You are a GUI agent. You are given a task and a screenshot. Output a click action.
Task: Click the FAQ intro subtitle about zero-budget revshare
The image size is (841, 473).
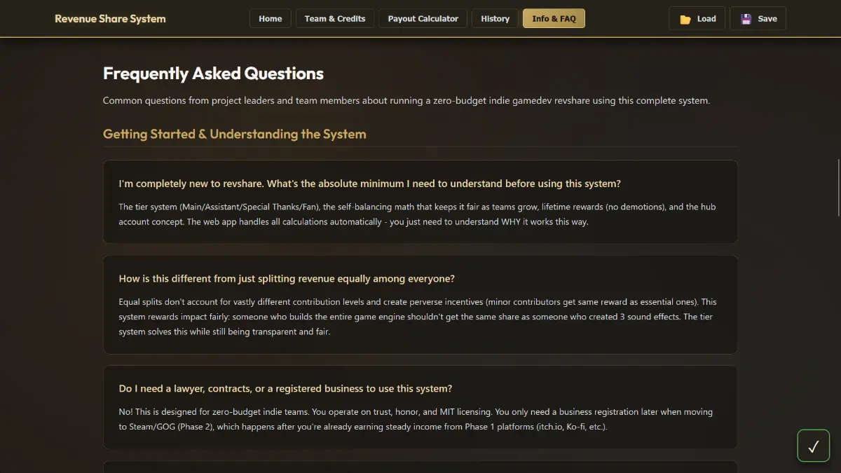(x=406, y=100)
